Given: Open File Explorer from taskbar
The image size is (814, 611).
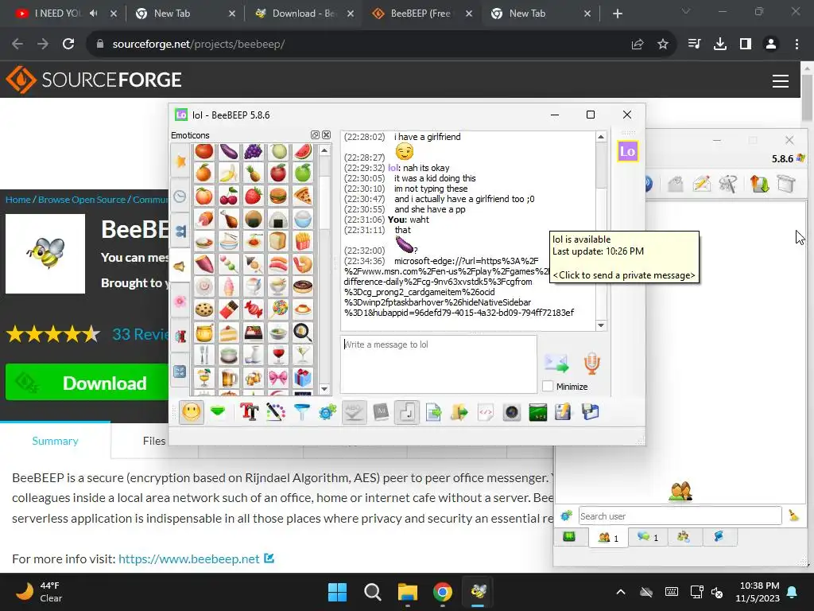Looking at the screenshot, I should tap(408, 592).
